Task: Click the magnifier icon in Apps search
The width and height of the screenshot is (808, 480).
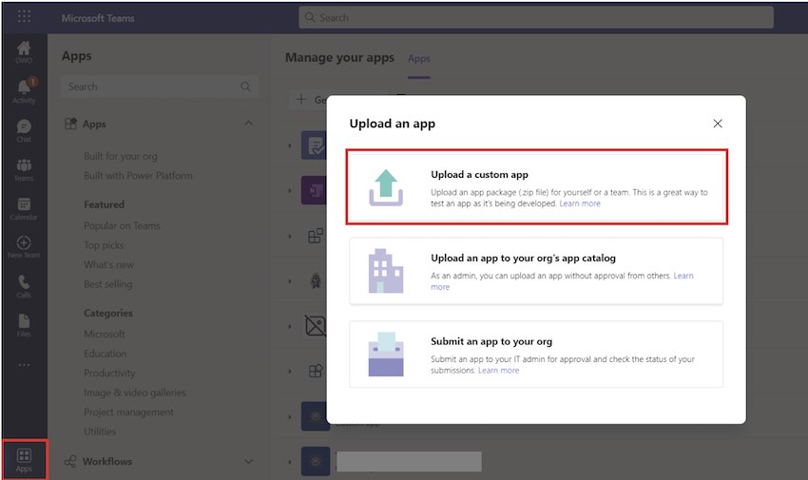Action: click(246, 86)
